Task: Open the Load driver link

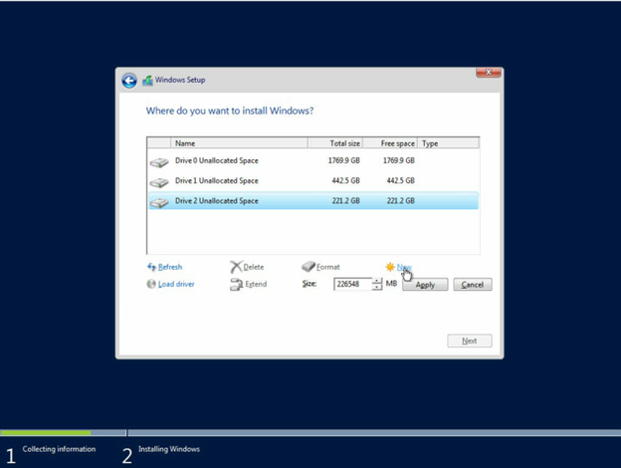Action: [176, 284]
